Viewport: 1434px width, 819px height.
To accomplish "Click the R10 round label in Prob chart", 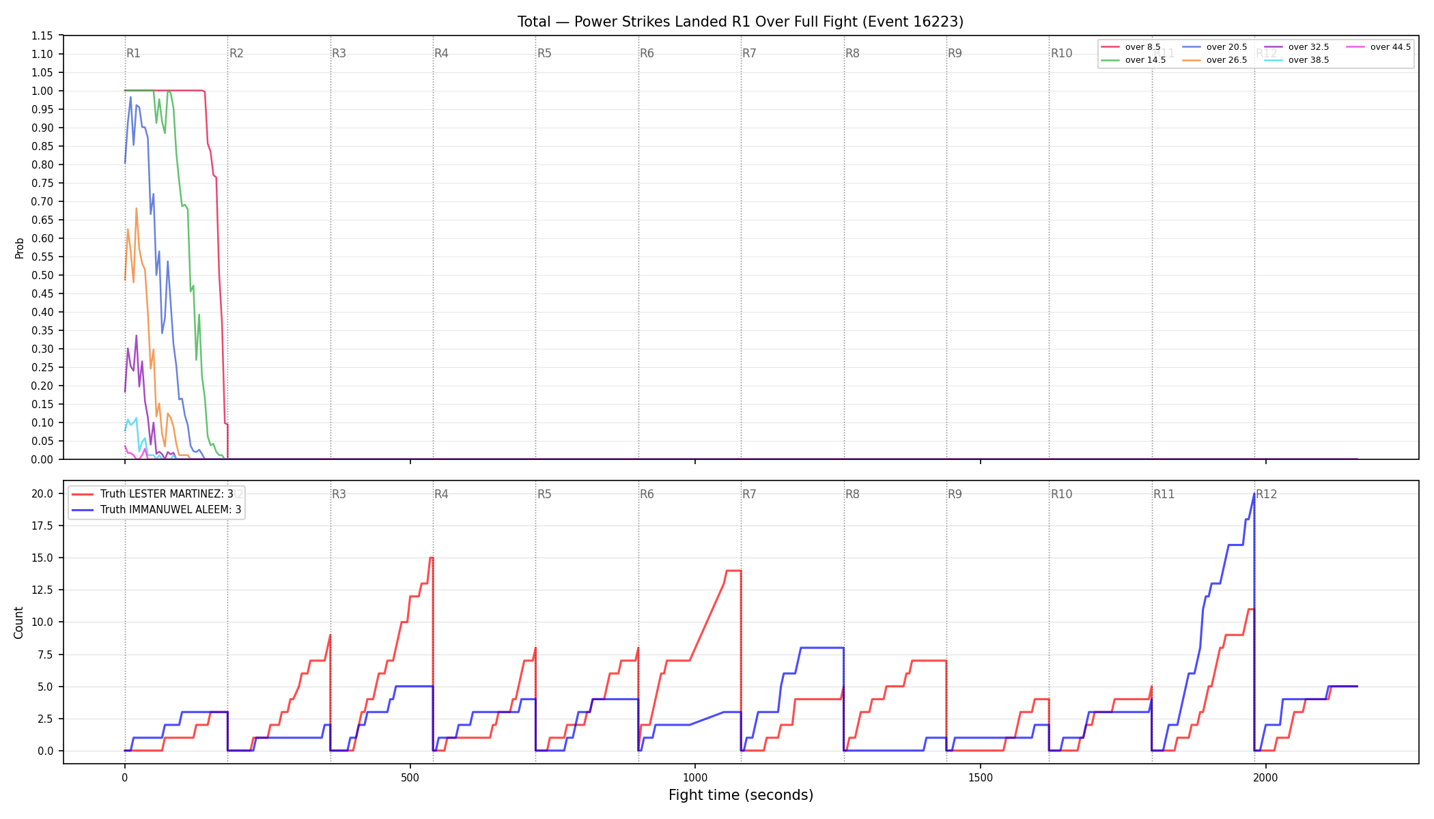I will click(x=1062, y=53).
